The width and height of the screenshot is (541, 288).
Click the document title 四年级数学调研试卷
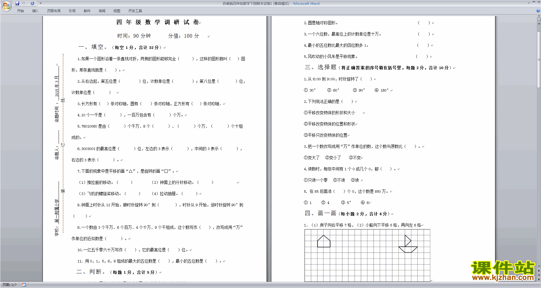158,22
